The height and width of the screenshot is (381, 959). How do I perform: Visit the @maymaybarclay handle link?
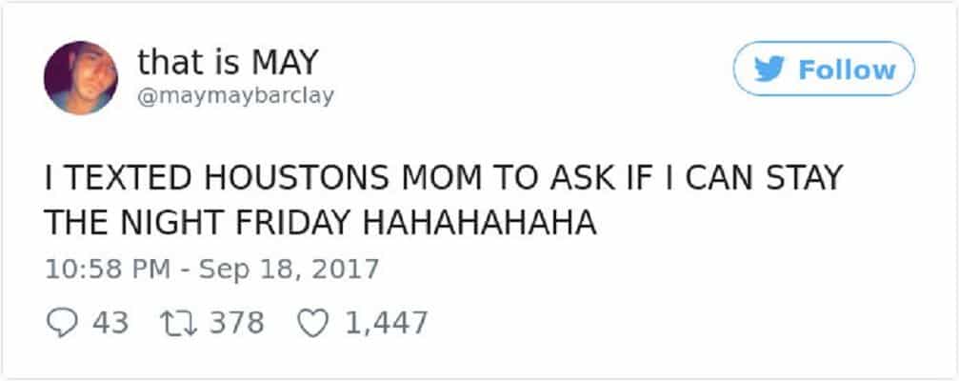236,97
